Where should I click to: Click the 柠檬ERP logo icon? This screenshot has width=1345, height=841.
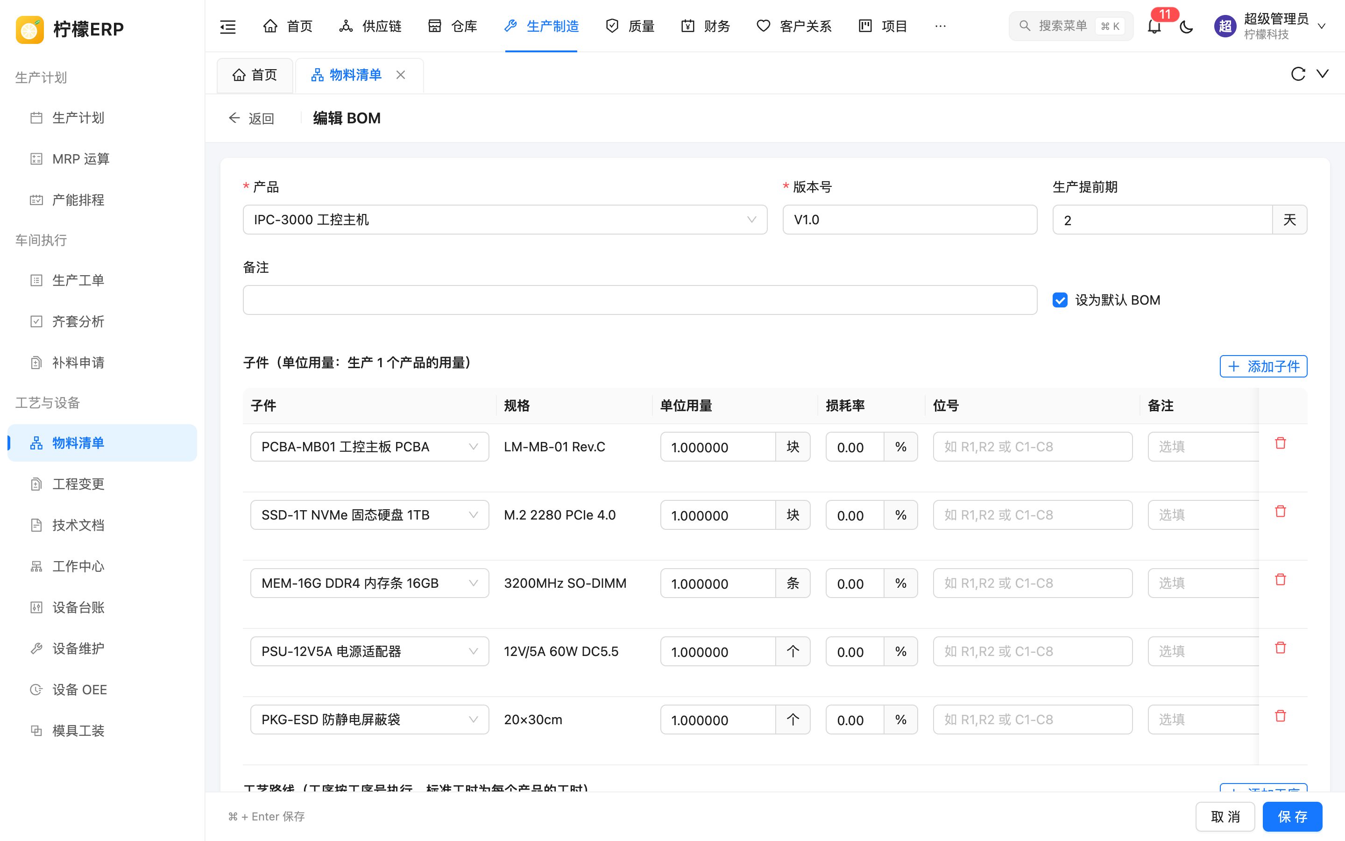coord(30,29)
